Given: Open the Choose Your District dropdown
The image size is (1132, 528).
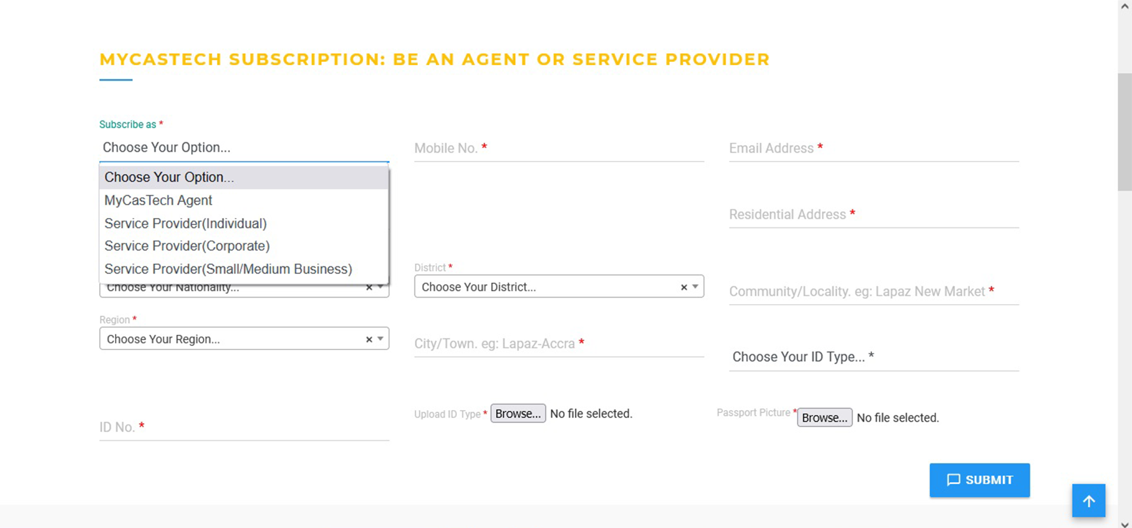Looking at the screenshot, I should [x=548, y=287].
